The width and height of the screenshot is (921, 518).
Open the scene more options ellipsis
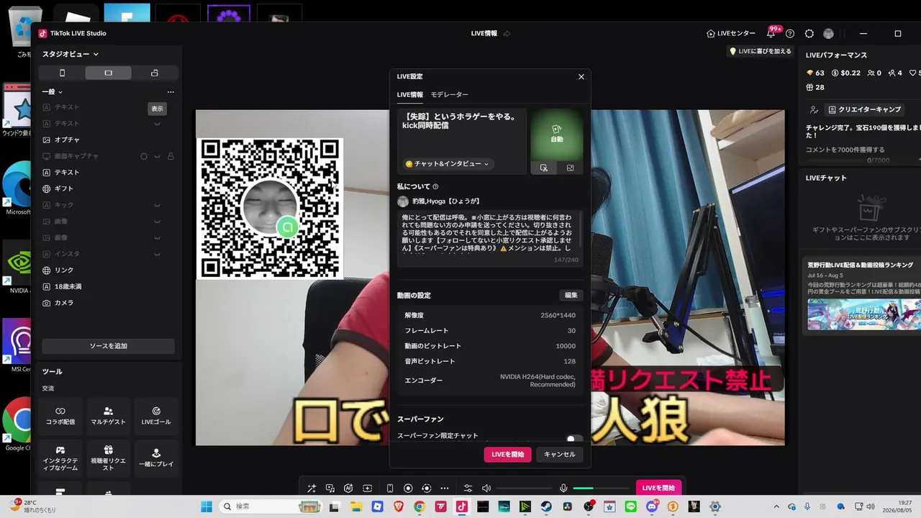[x=171, y=92]
